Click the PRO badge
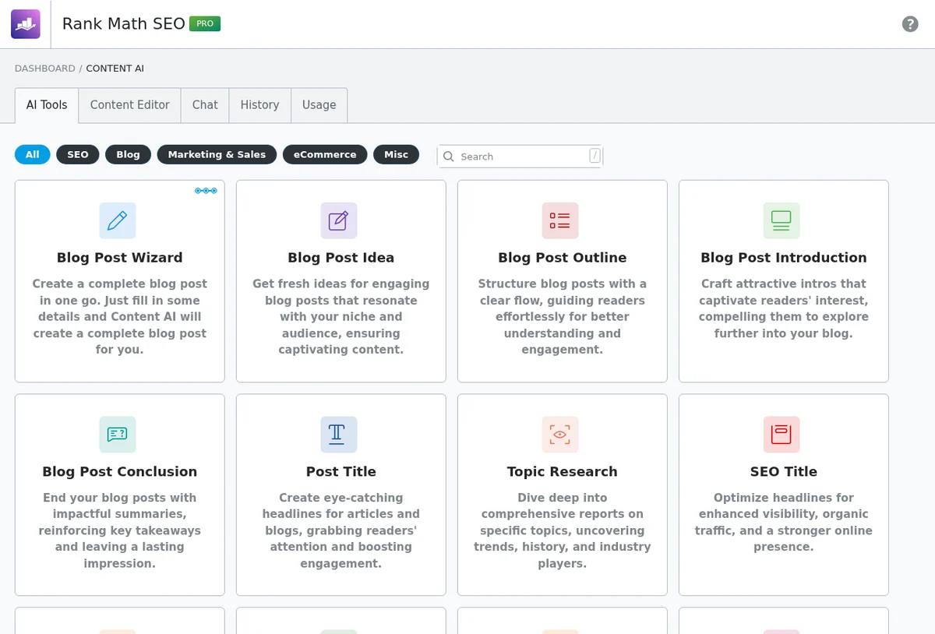935x634 pixels. 205,23
